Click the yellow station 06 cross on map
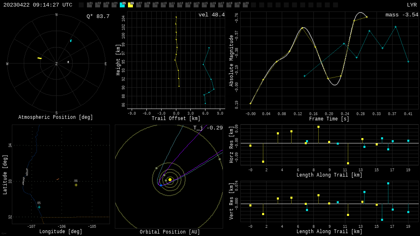Screen dimensions: 420x236 coord(76,185)
